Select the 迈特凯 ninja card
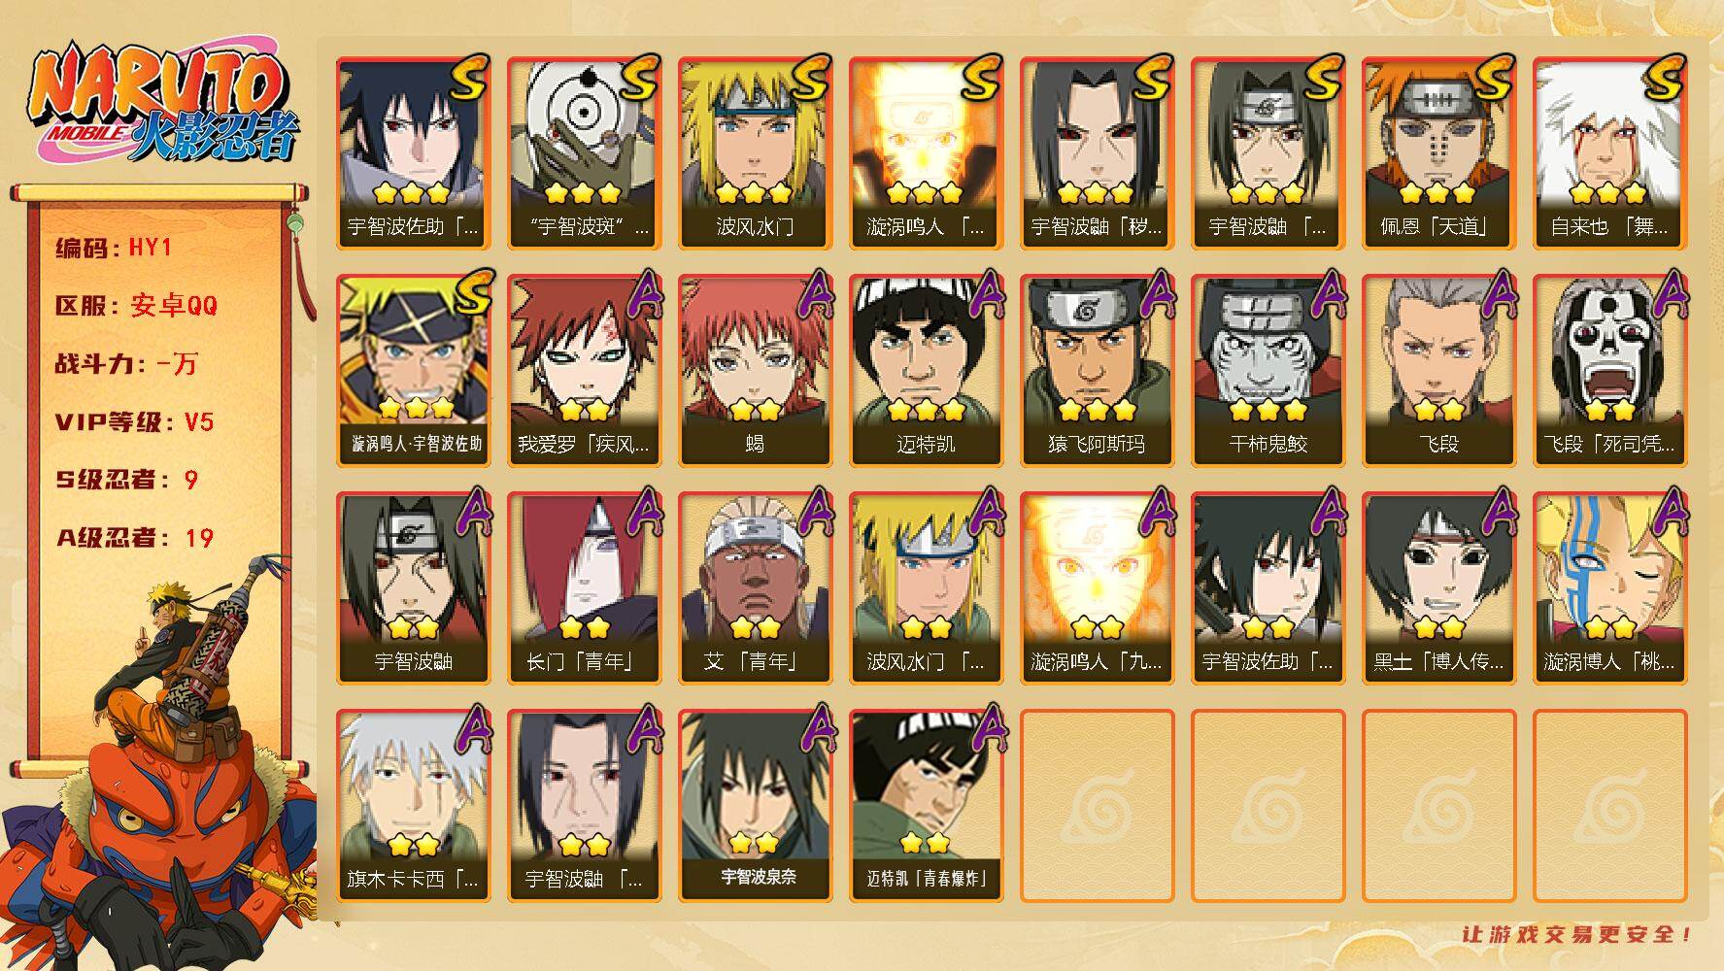The width and height of the screenshot is (1724, 971). [x=926, y=371]
